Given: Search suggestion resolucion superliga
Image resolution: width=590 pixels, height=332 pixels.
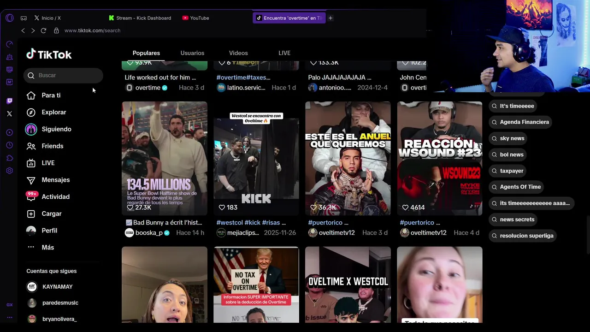Looking at the screenshot, I should pos(523,236).
